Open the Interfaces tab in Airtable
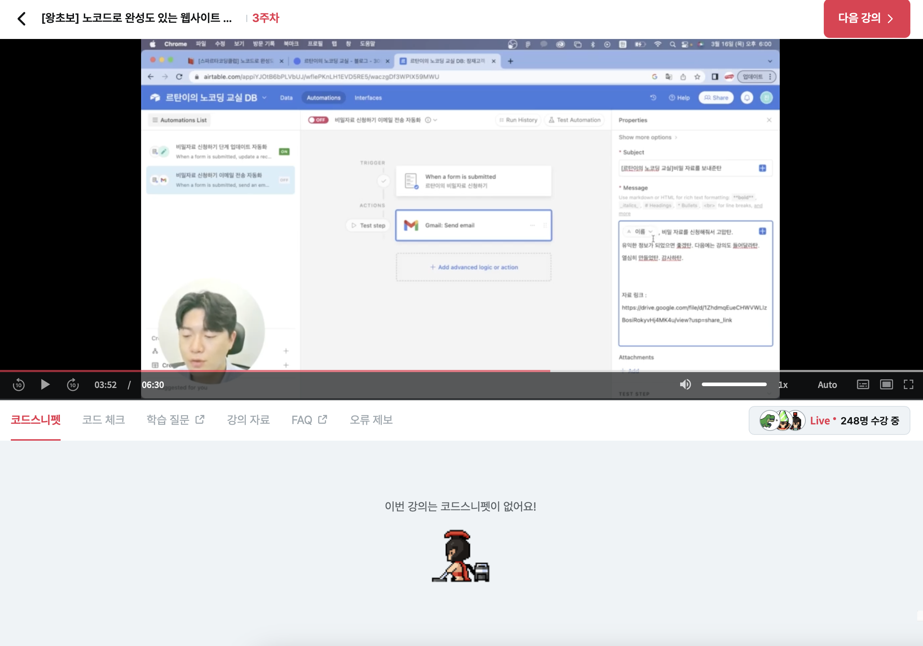Screen dimensions: 923x646 (x=368, y=98)
